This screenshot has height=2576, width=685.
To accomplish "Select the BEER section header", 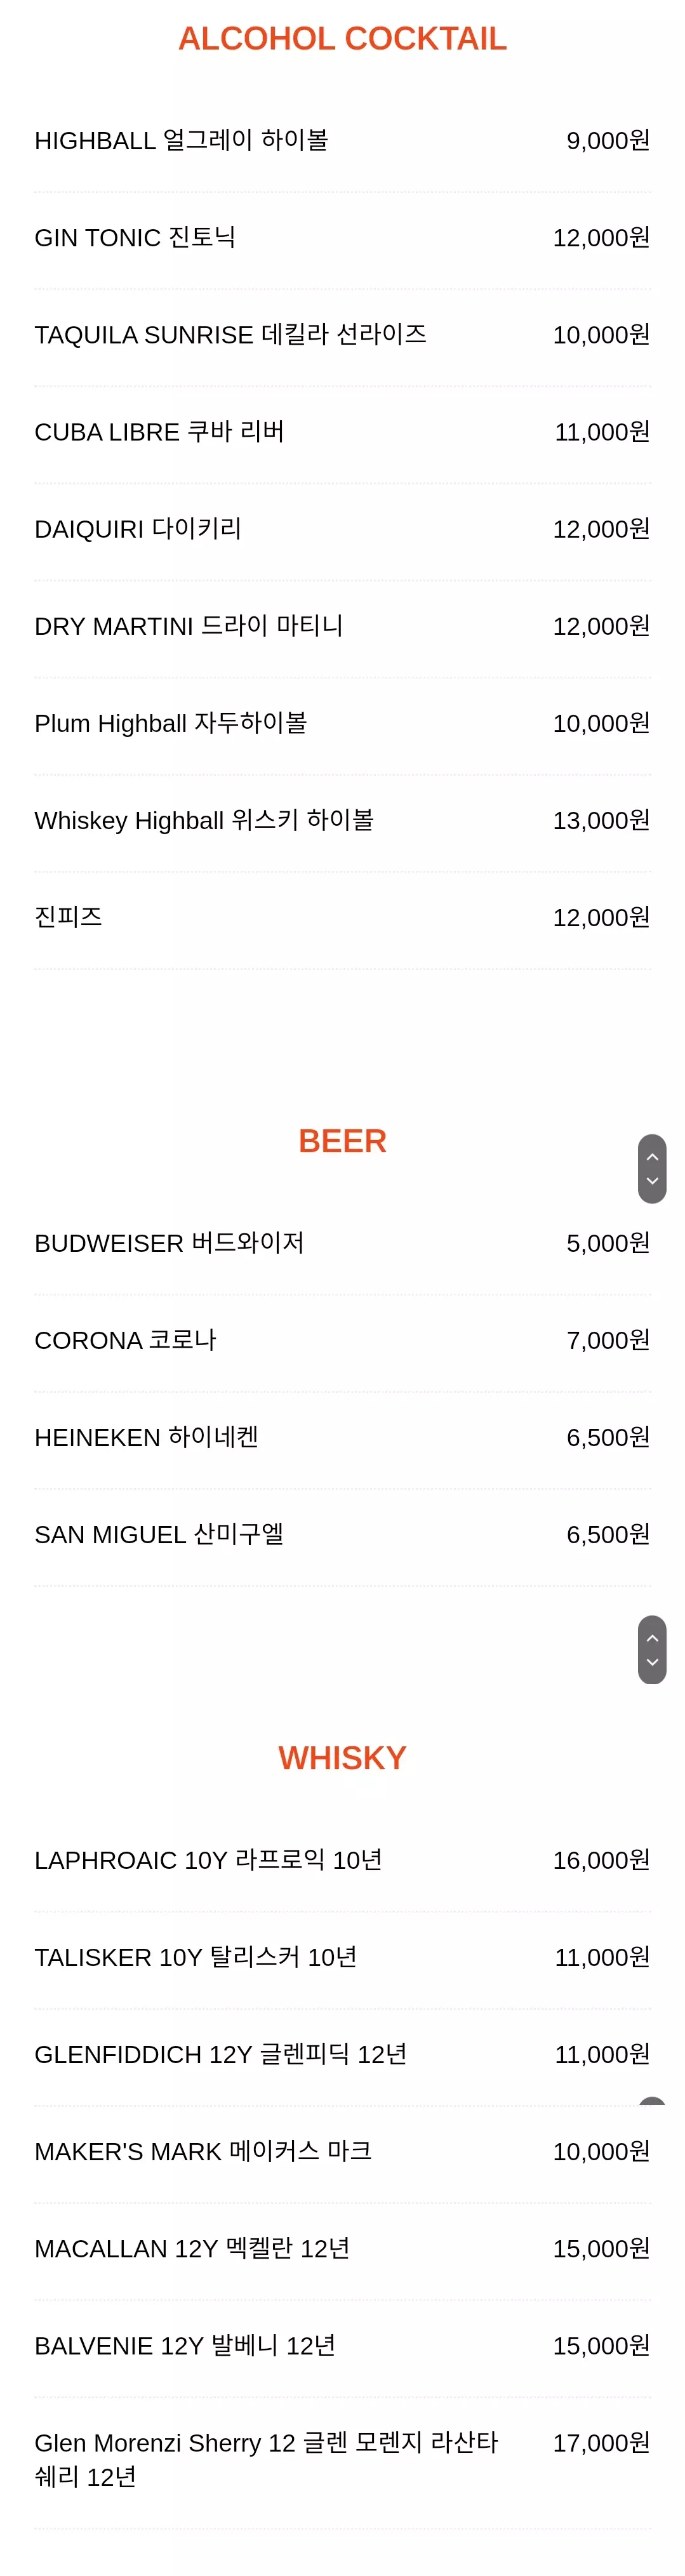I will pos(343,1140).
